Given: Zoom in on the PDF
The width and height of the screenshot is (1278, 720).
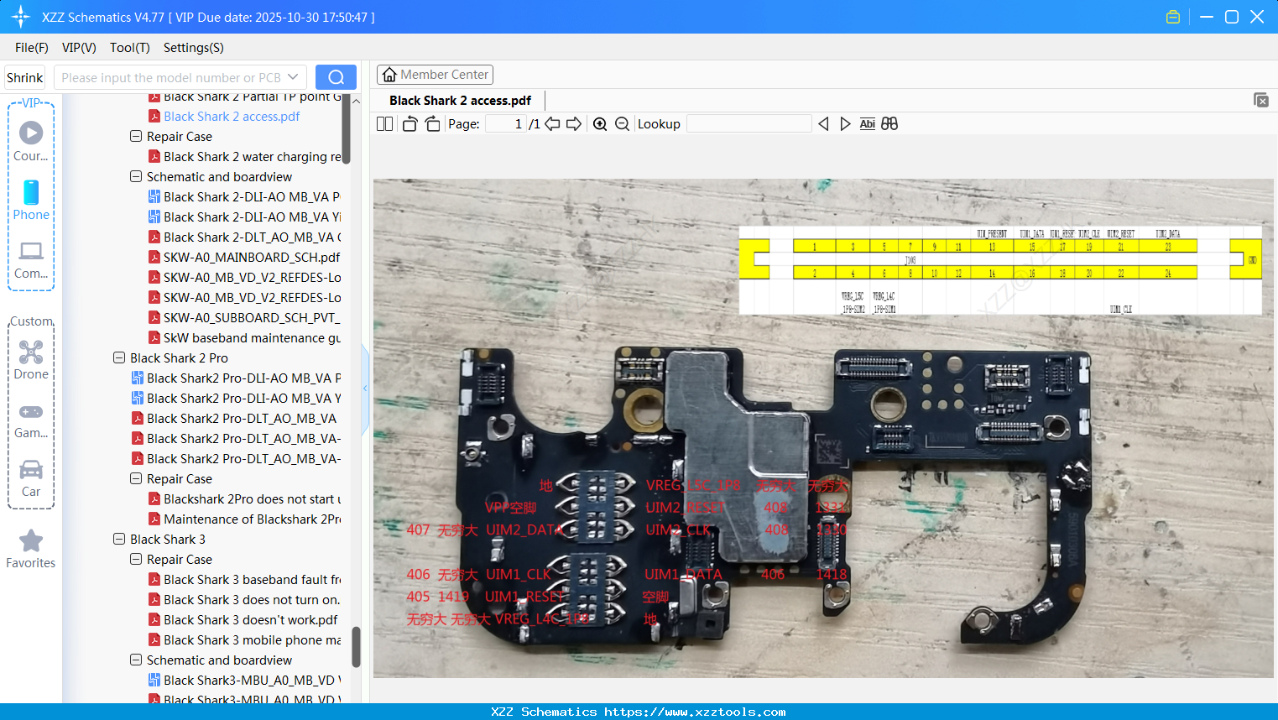Looking at the screenshot, I should (x=600, y=124).
